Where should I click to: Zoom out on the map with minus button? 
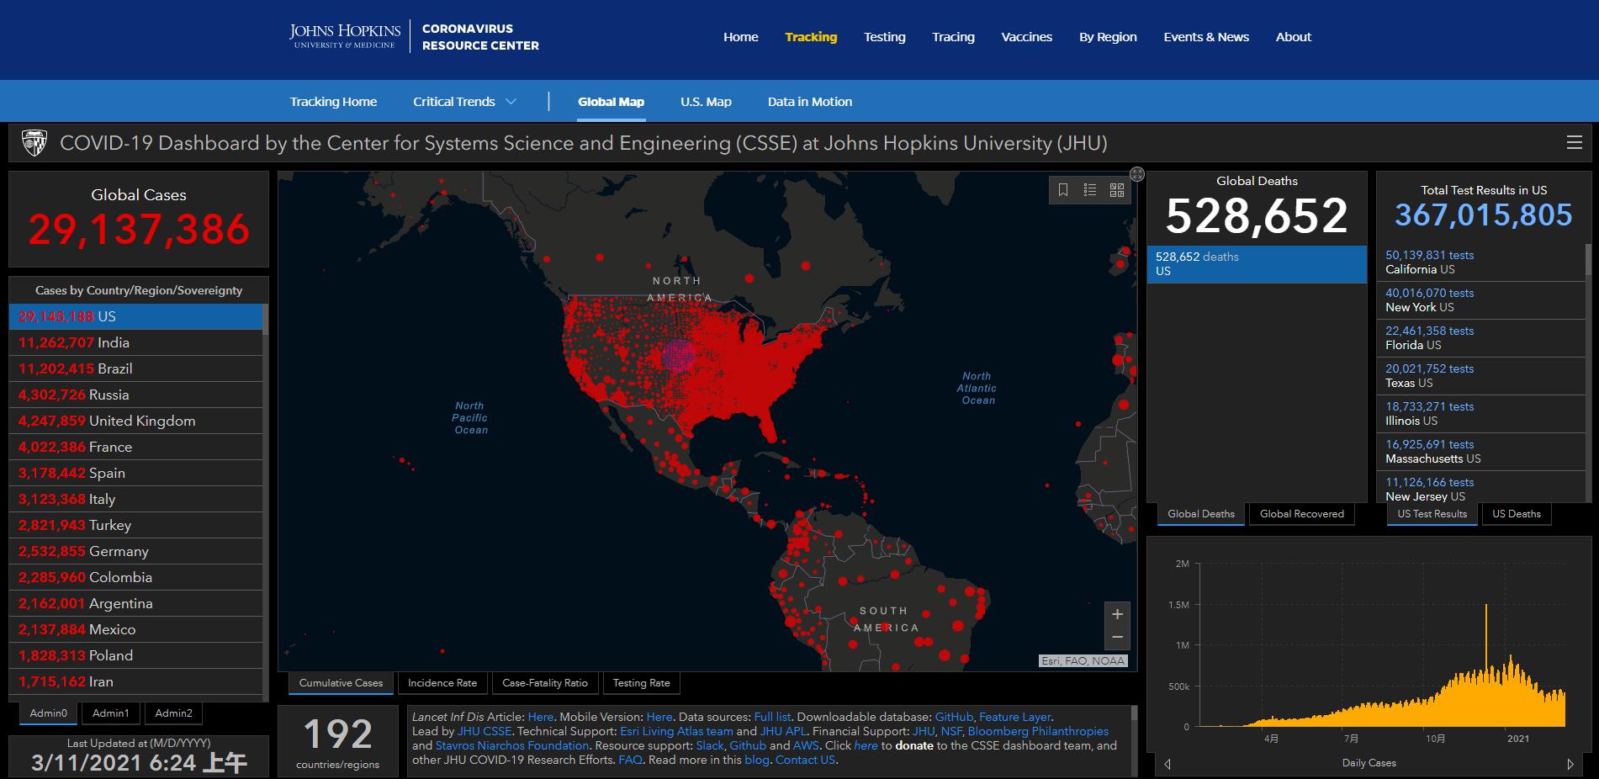coord(1117,638)
